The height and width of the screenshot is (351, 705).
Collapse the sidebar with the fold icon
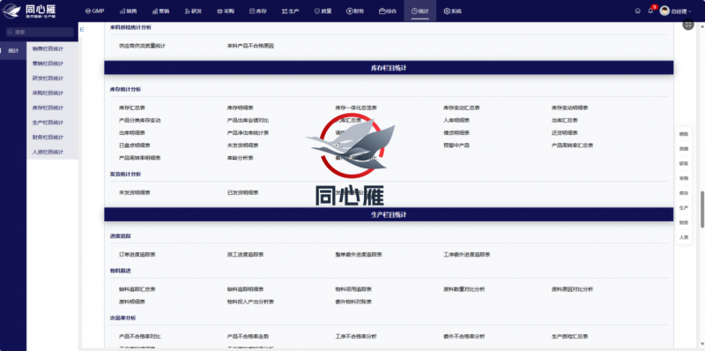coord(82,30)
